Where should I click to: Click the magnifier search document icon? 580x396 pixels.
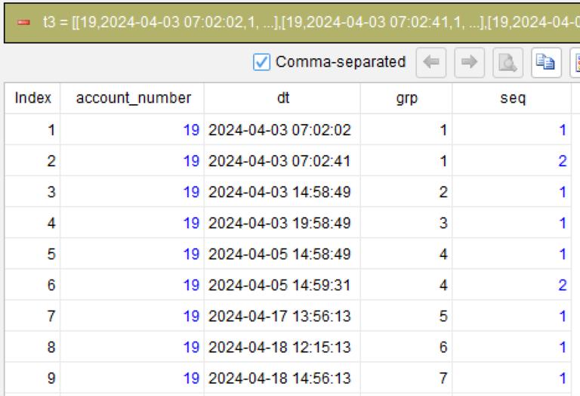[507, 62]
